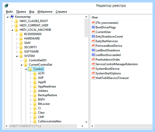This screenshot has width=155, height=132.
Task: Select the SystemStartOptions value name
Action: [108, 73]
